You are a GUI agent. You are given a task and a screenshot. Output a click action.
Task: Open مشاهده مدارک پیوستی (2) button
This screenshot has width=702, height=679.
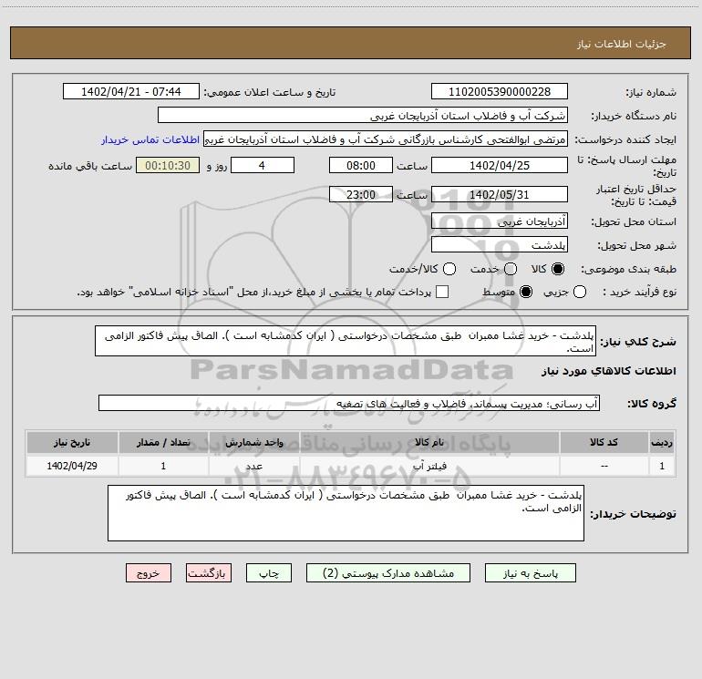388,573
